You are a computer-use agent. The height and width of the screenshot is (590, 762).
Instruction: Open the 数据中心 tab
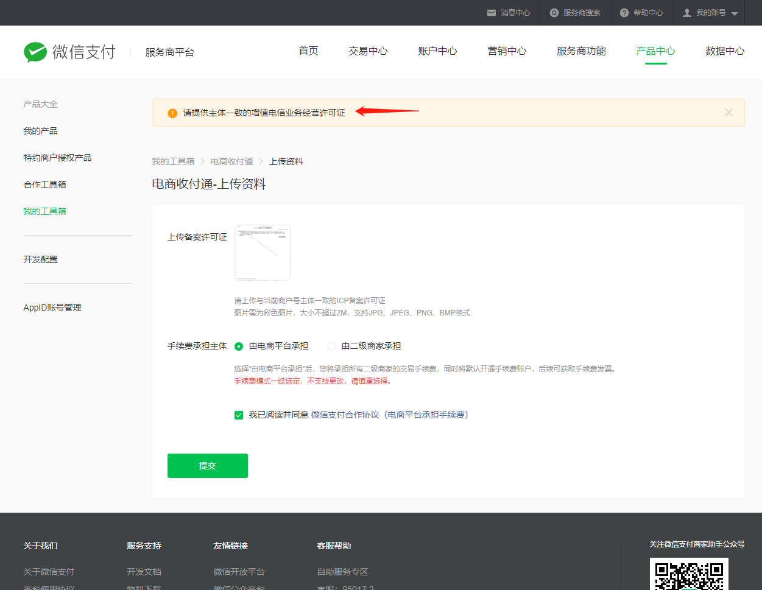(x=725, y=51)
